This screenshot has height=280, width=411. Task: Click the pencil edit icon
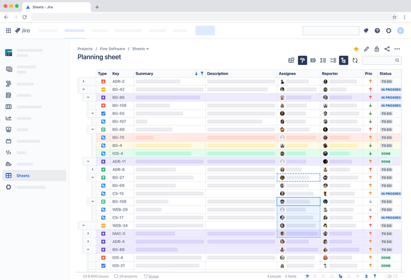[366, 49]
